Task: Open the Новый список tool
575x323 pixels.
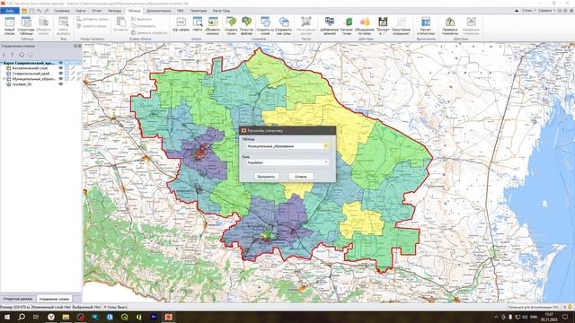Action: pyautogui.click(x=10, y=26)
